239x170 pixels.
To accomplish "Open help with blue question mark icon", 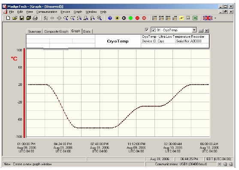I will [110, 18].
